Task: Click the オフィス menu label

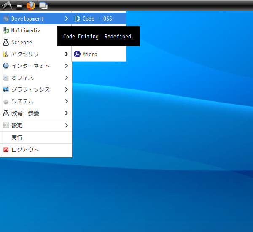Action: [x=22, y=78]
